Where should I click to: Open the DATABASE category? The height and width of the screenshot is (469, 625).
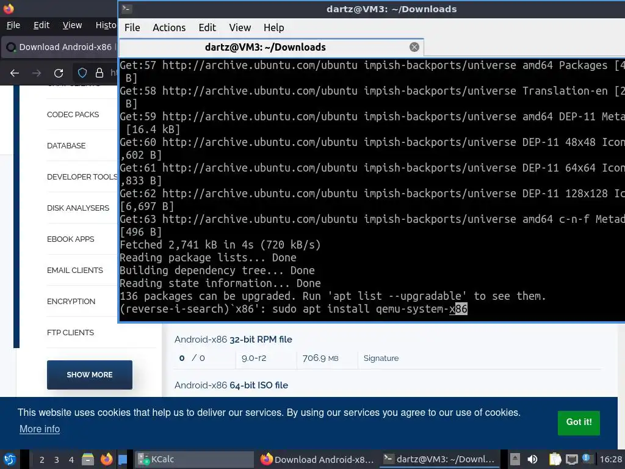tap(66, 146)
